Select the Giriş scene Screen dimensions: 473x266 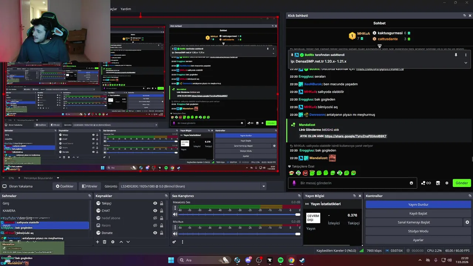(45, 203)
